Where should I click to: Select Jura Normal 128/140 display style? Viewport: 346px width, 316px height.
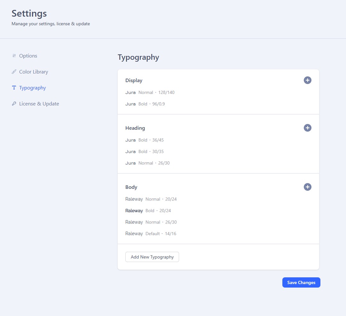[150, 92]
